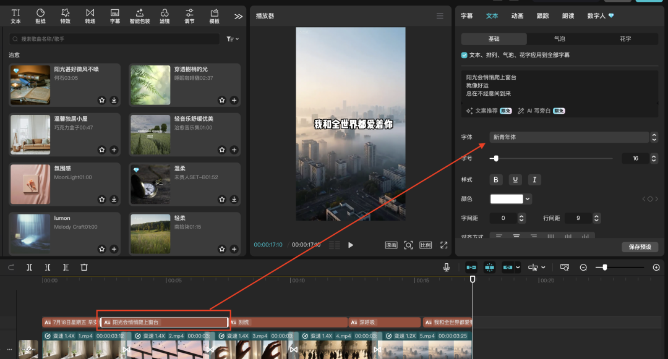Click the microphone recording icon above timeline
The height and width of the screenshot is (359, 668).
(445, 267)
